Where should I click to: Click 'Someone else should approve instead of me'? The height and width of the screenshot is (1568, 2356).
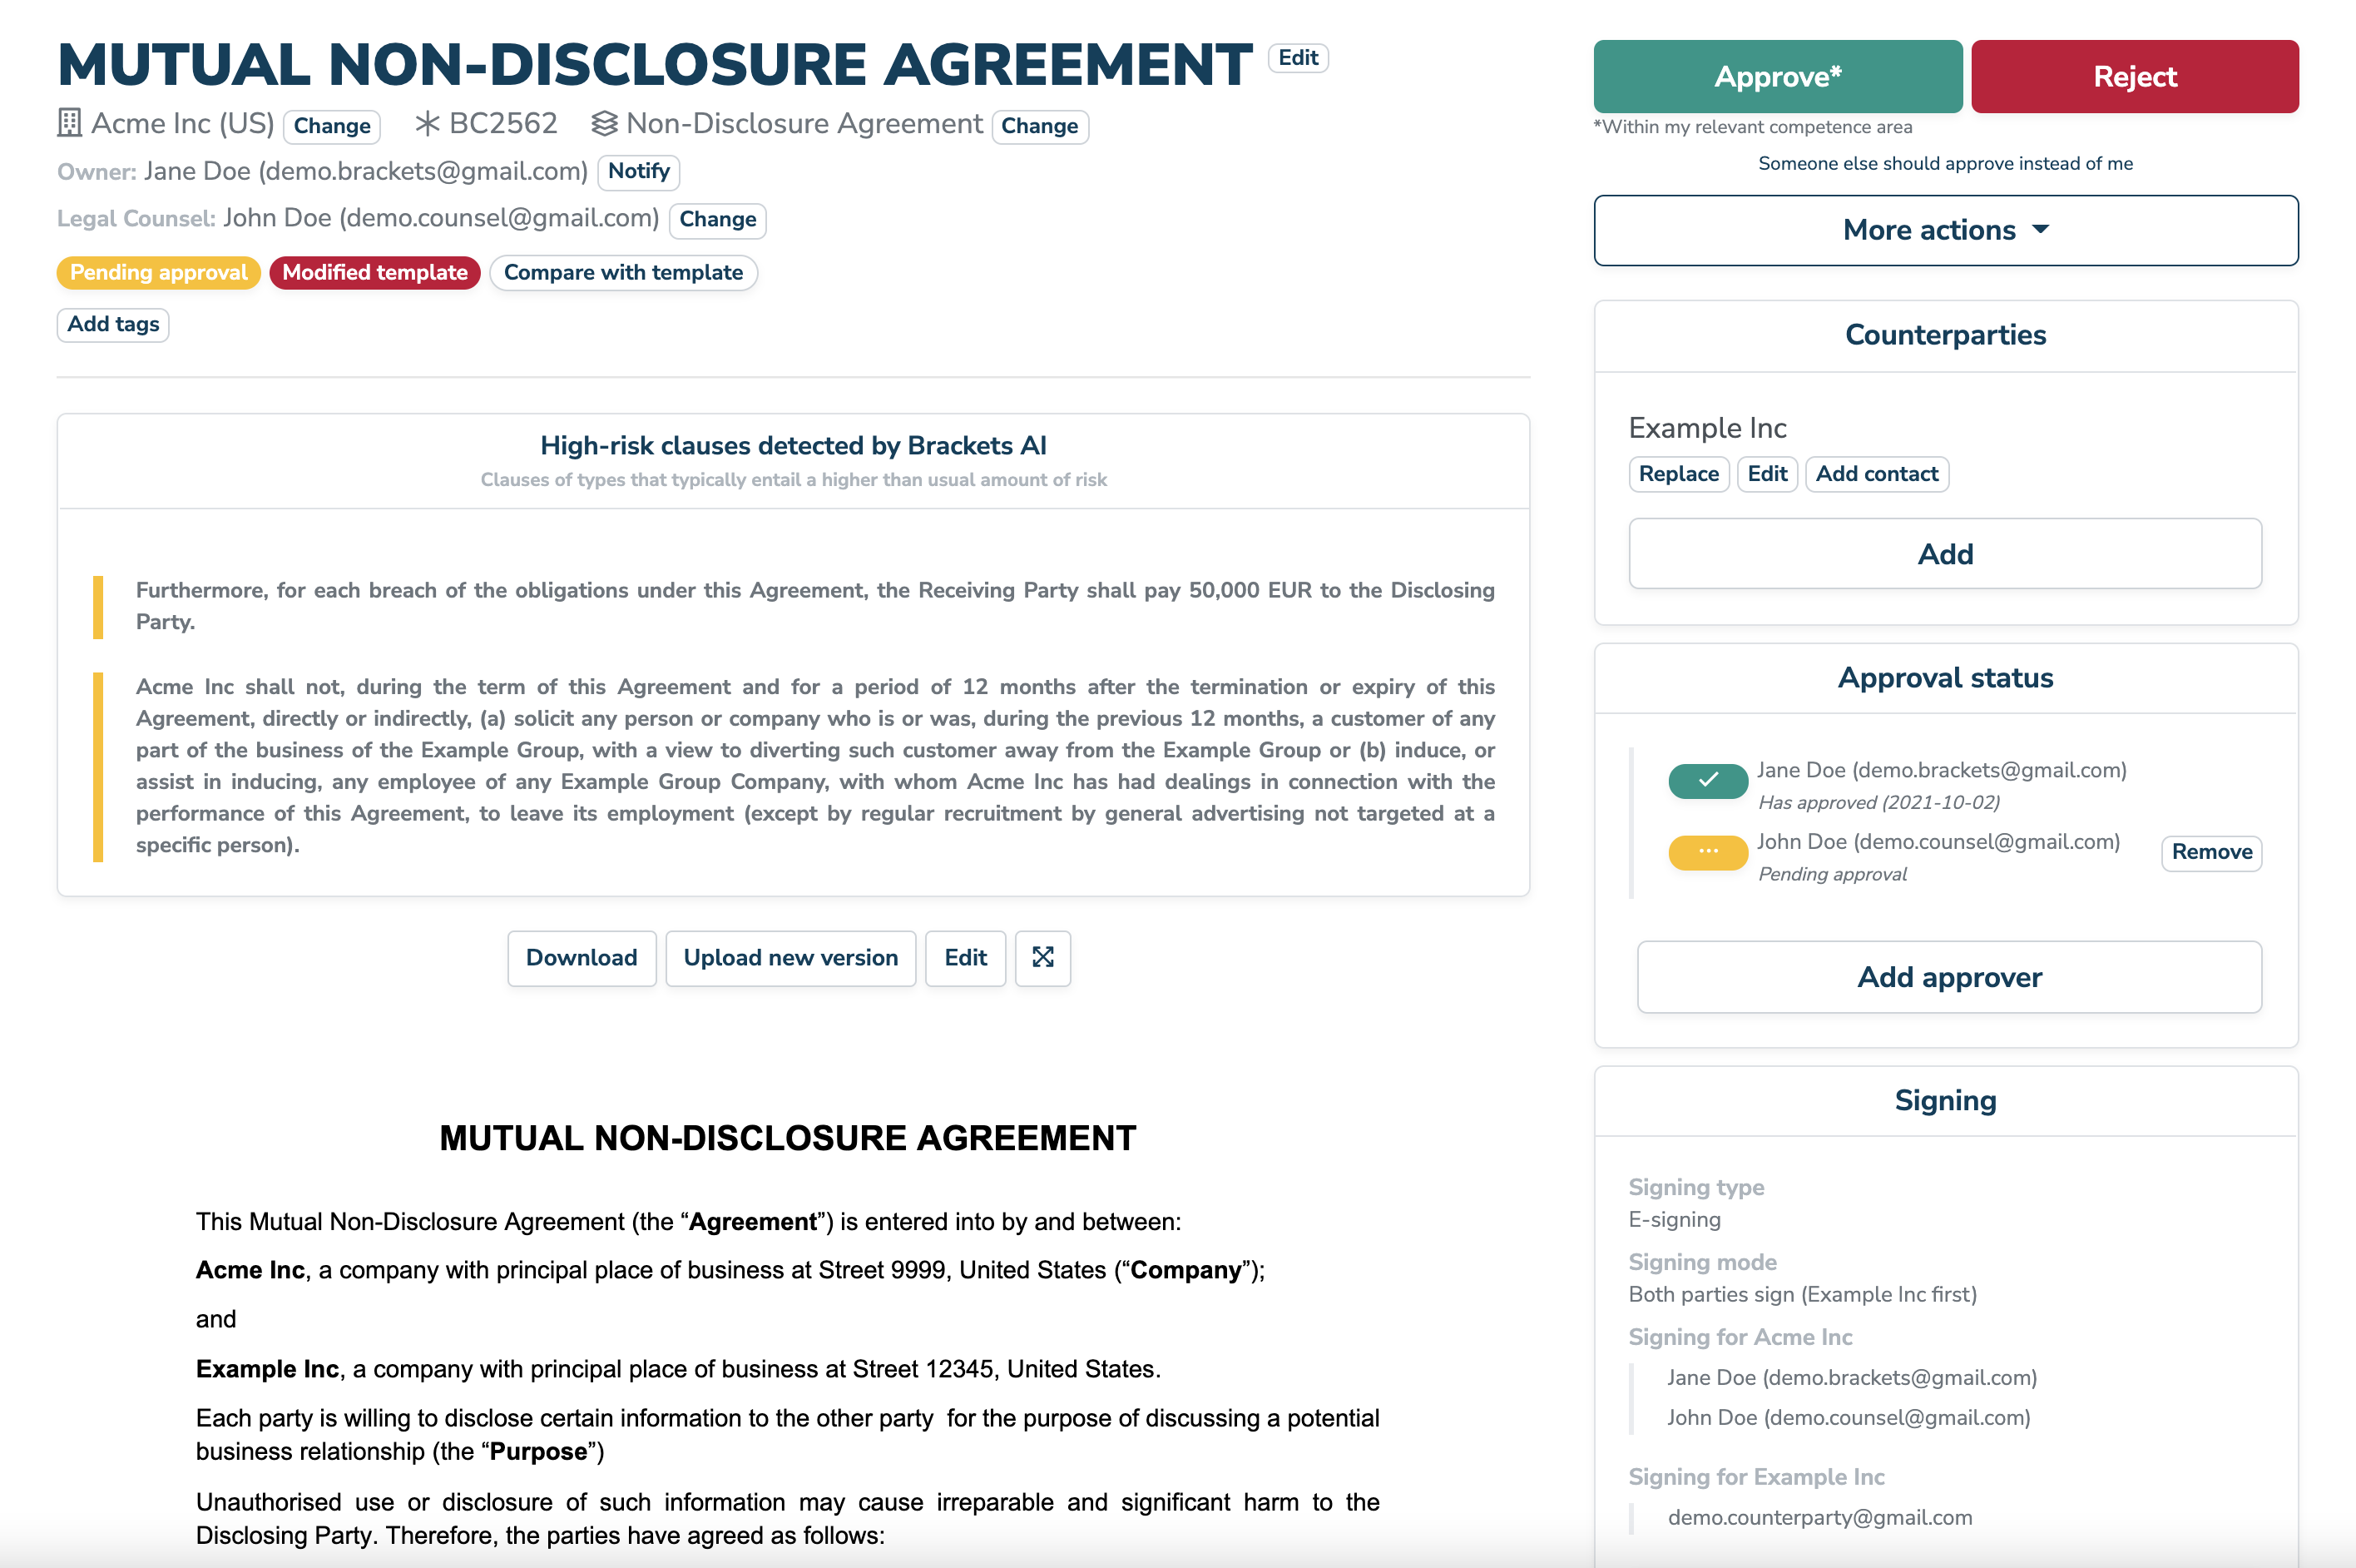(x=1944, y=163)
